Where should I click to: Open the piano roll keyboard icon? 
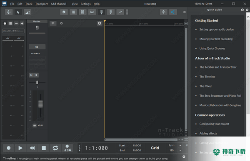pyautogui.click(x=92, y=12)
